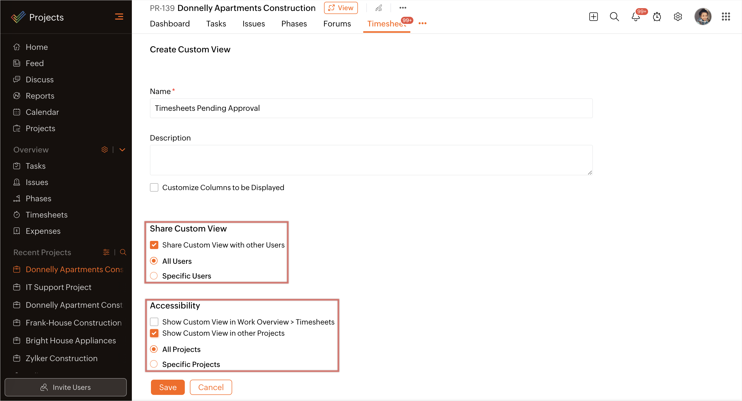Open the project options ellipsis menu

(x=403, y=8)
